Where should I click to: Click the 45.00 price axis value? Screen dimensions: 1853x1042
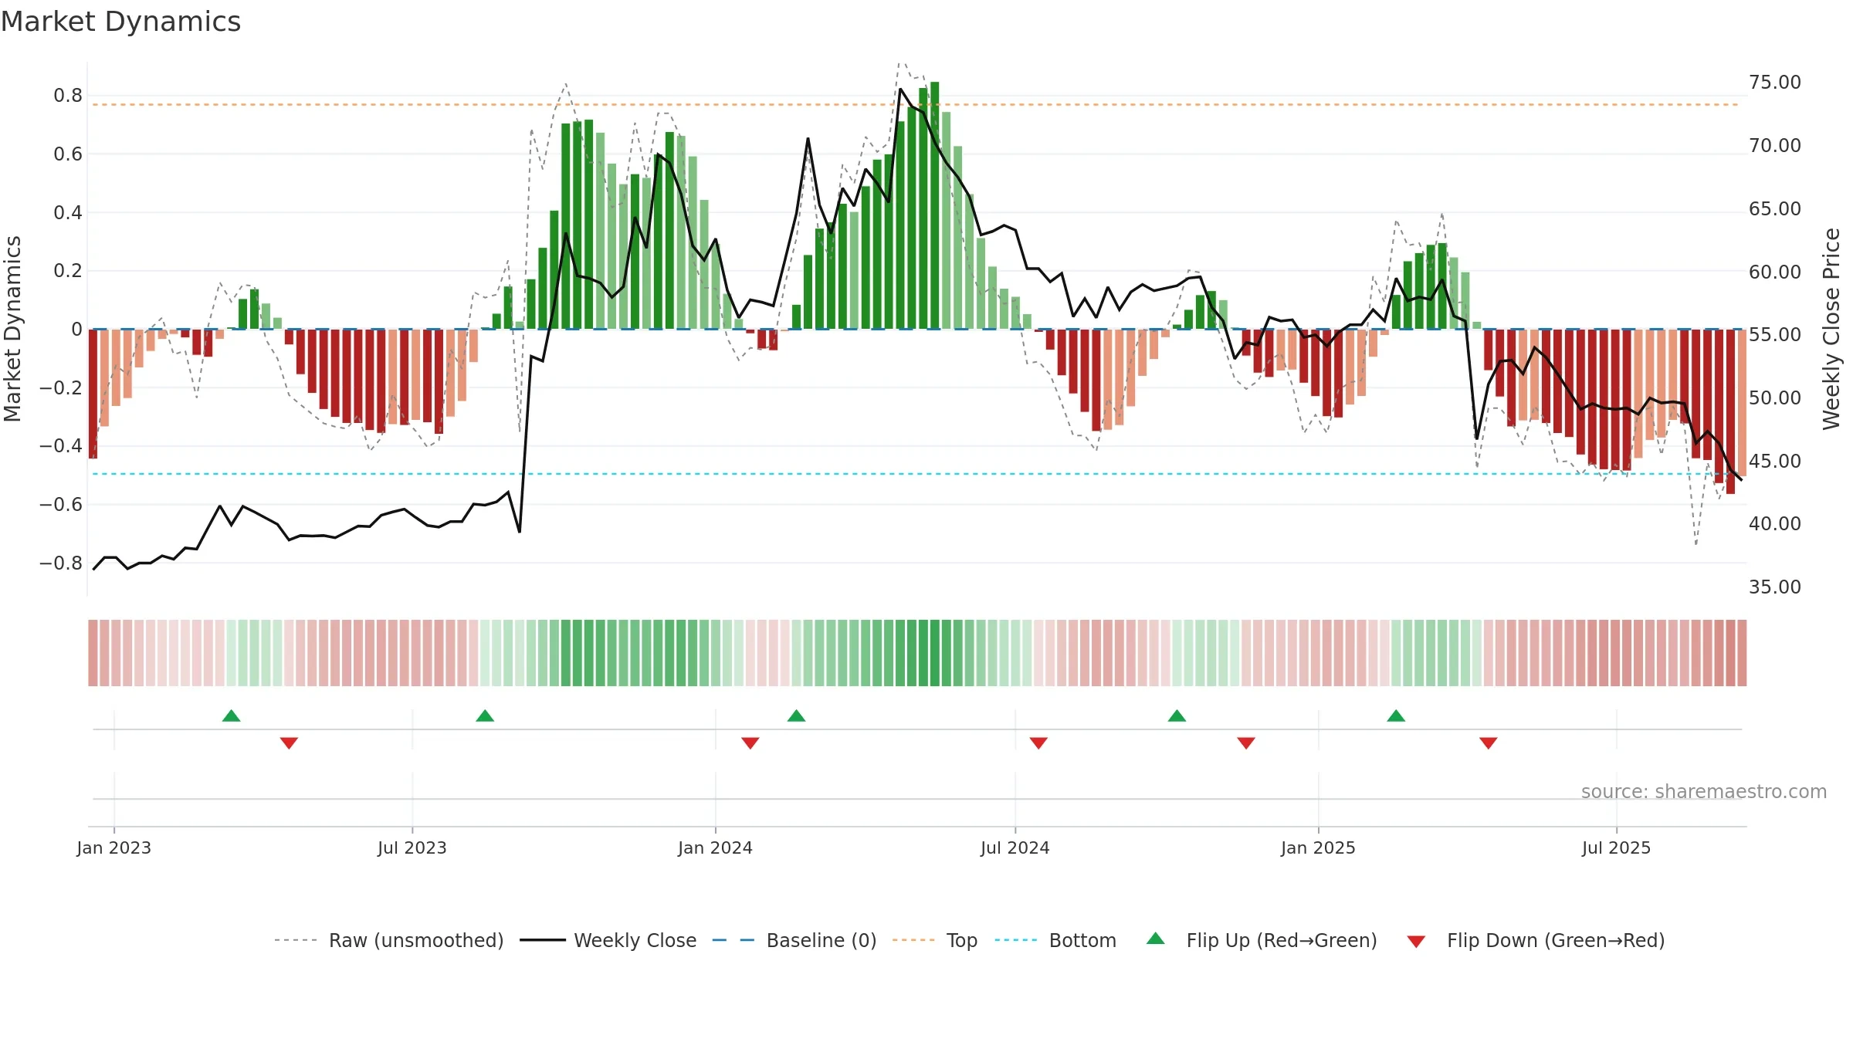1775,462
